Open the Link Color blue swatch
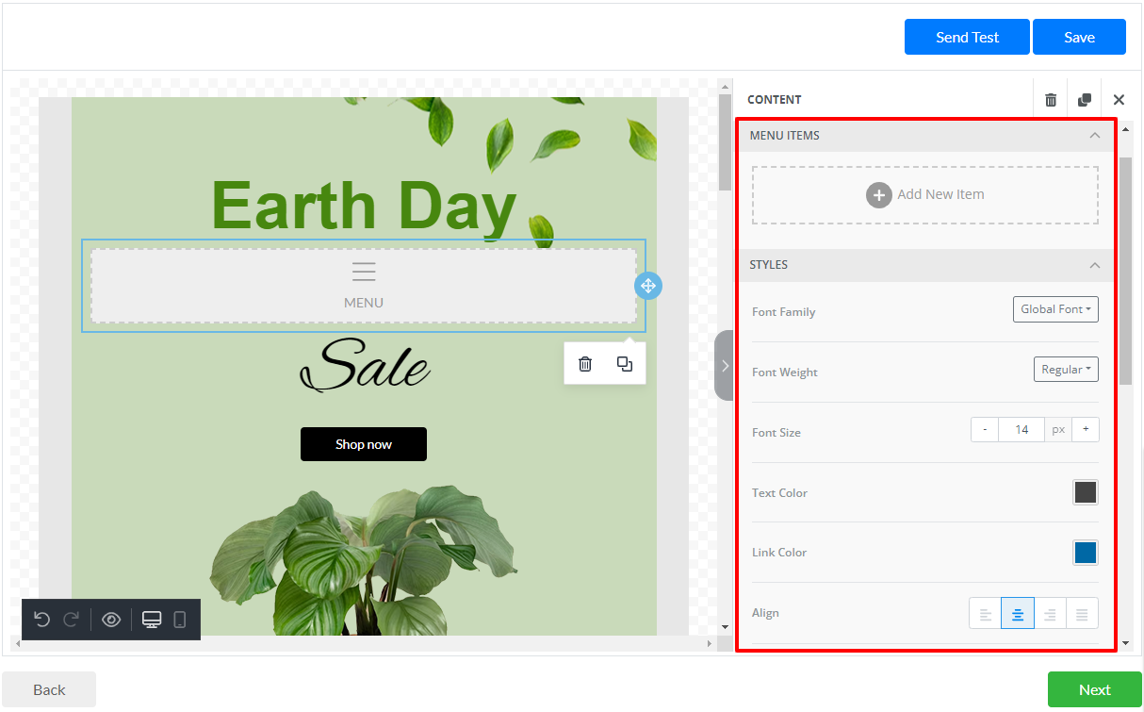1144x712 pixels. (1085, 553)
